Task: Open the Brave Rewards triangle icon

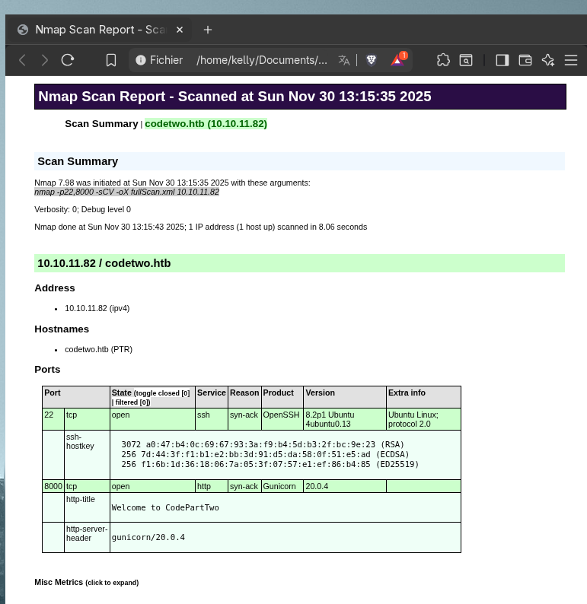Action: [x=398, y=60]
